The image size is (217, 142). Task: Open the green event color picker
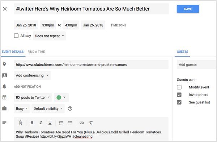[x=61, y=97]
